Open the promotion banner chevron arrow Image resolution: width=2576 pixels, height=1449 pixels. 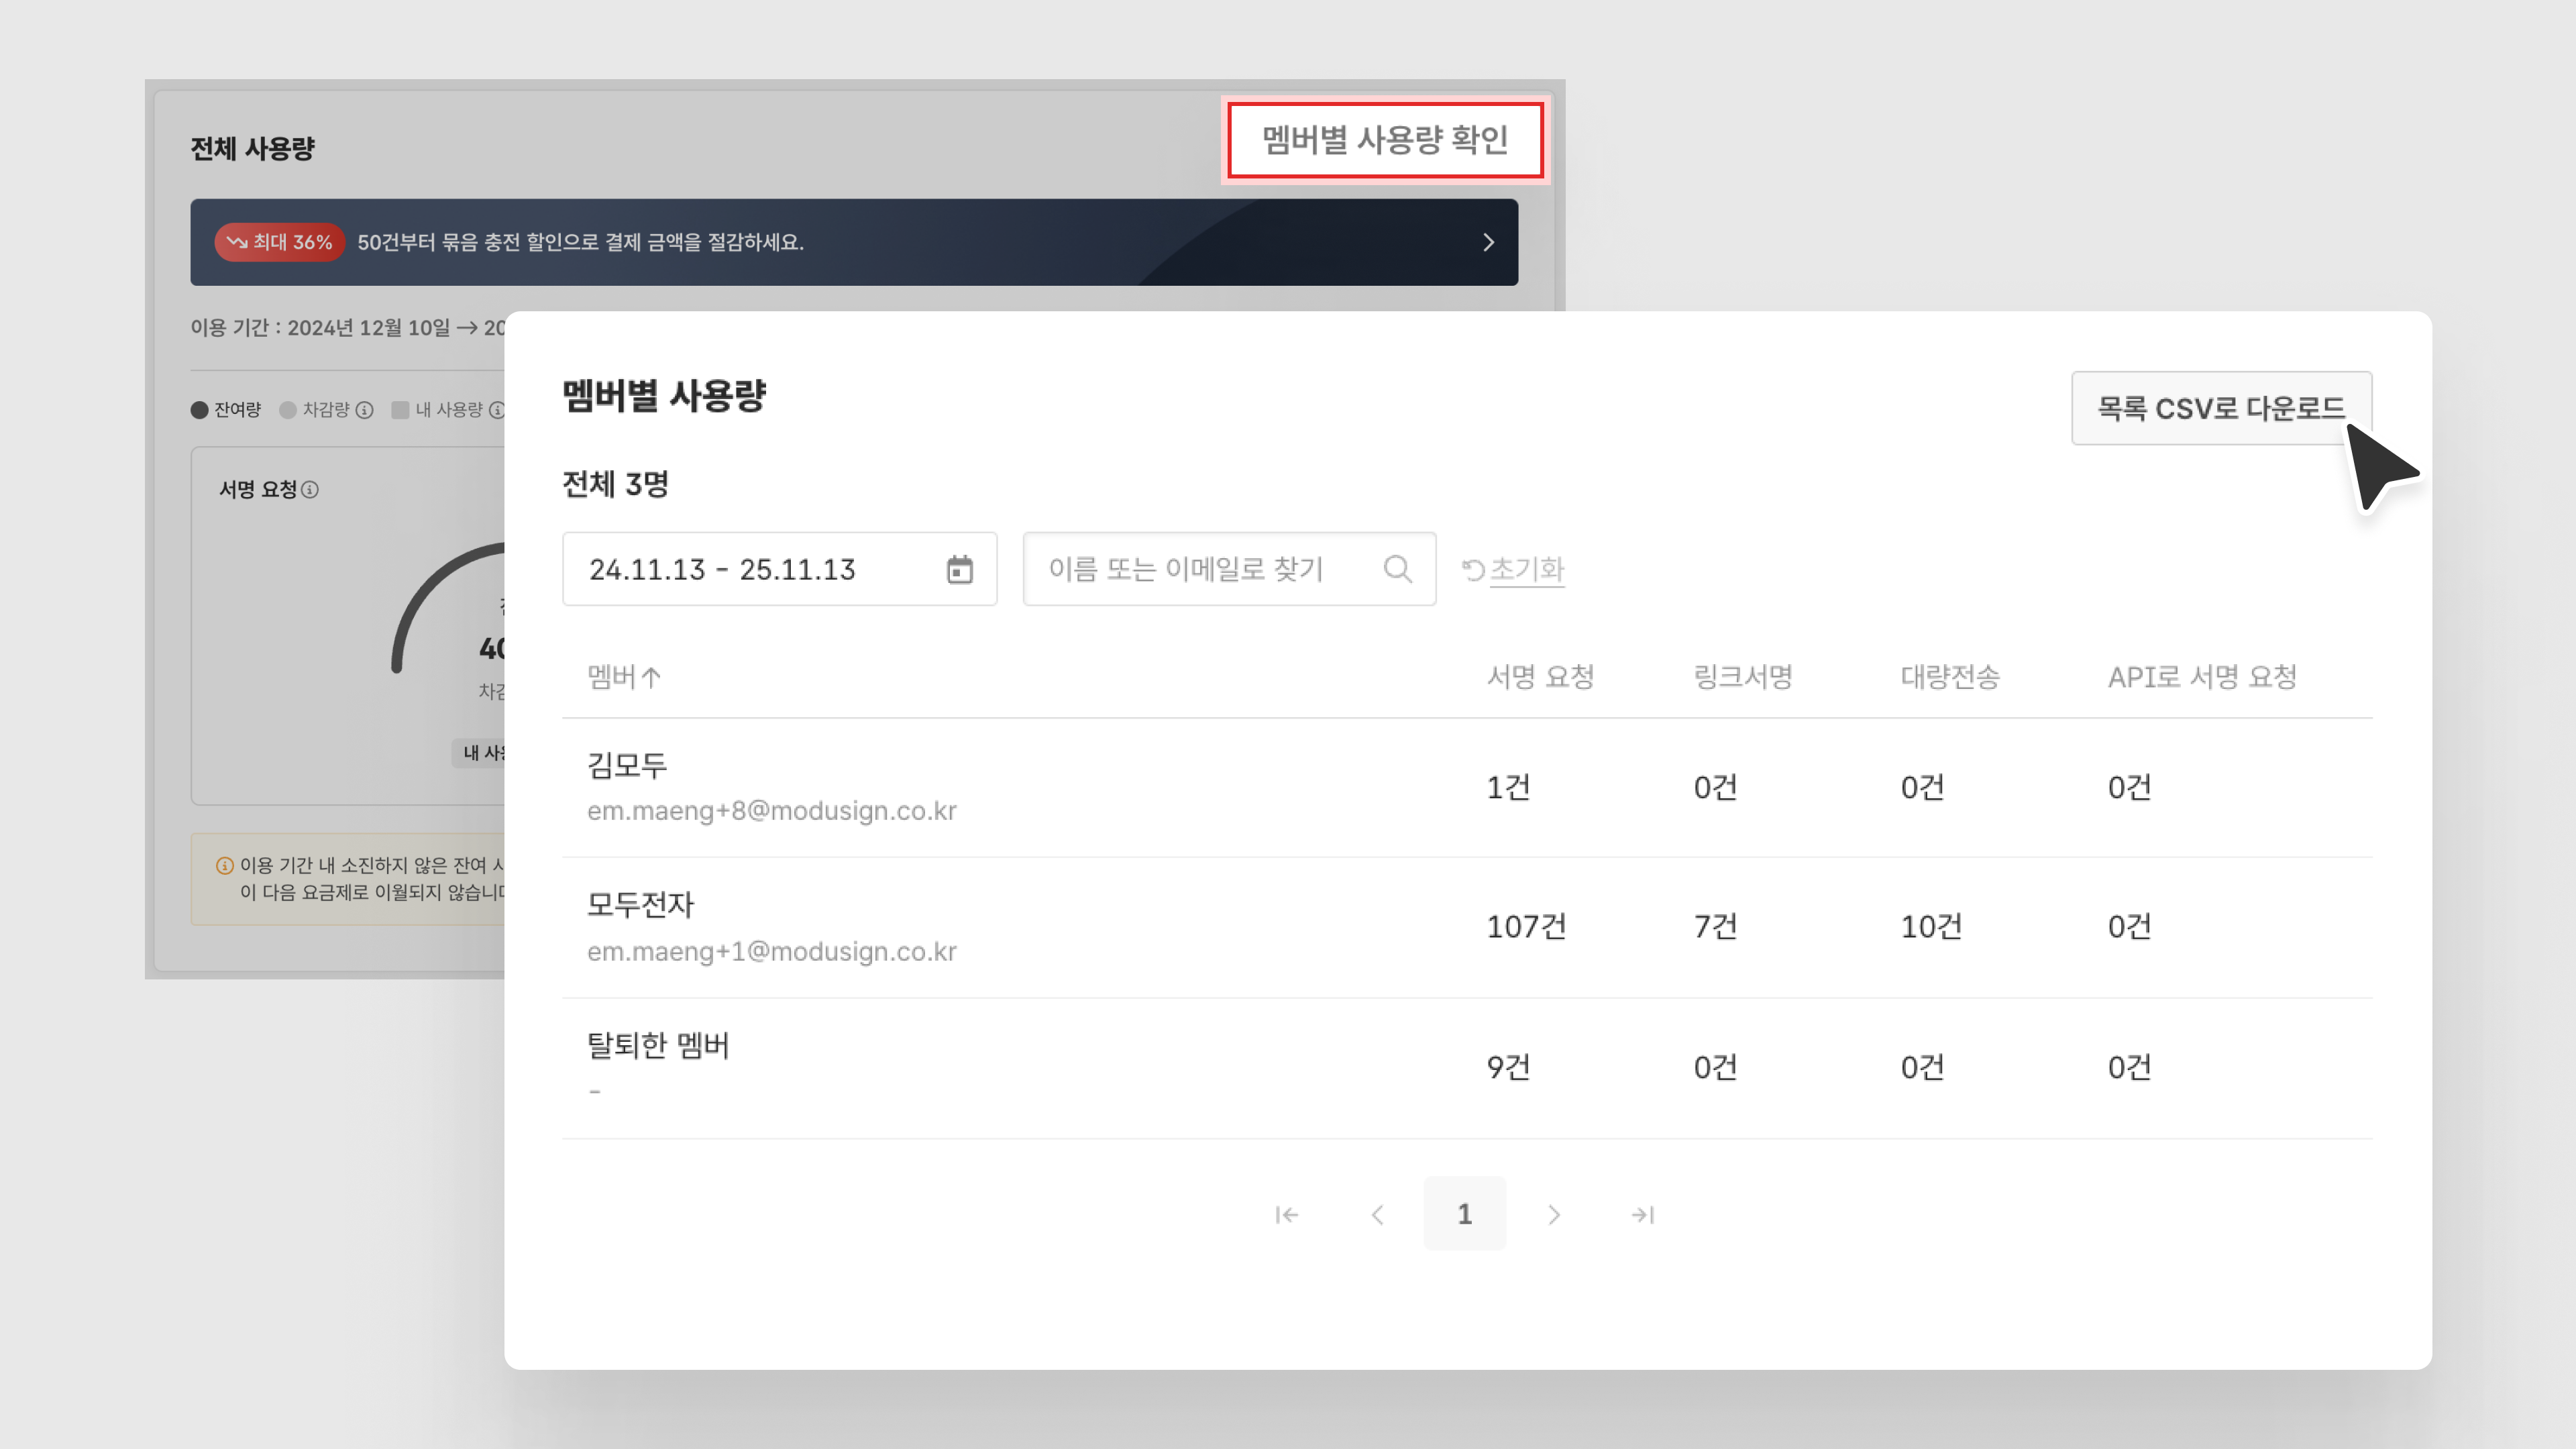pos(1488,242)
